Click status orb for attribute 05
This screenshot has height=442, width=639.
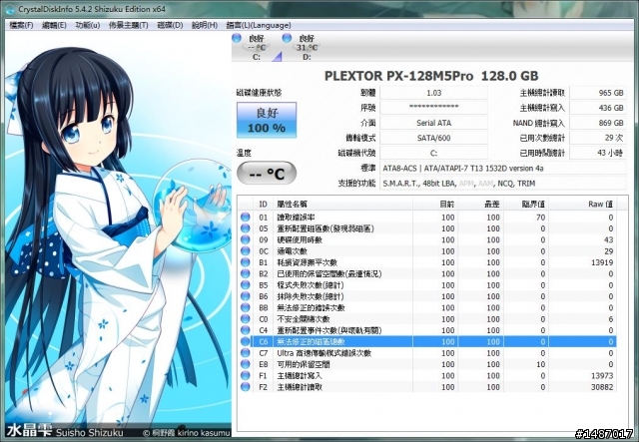coord(245,228)
